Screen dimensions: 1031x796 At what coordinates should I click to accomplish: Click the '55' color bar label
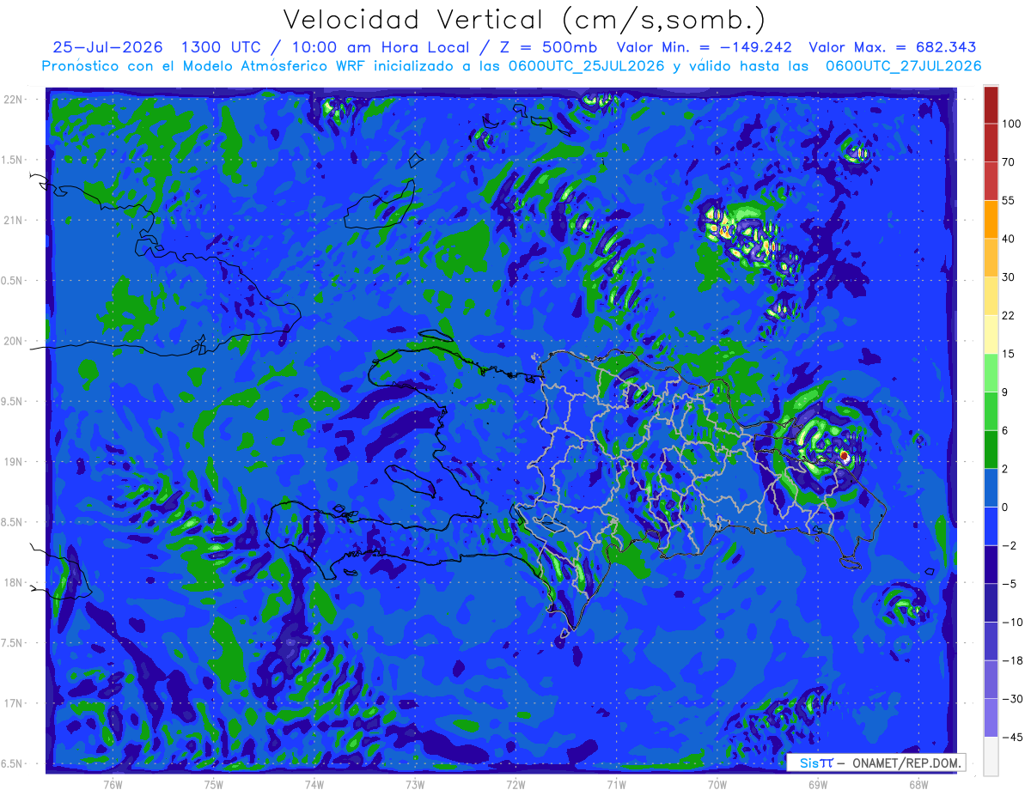point(1009,200)
